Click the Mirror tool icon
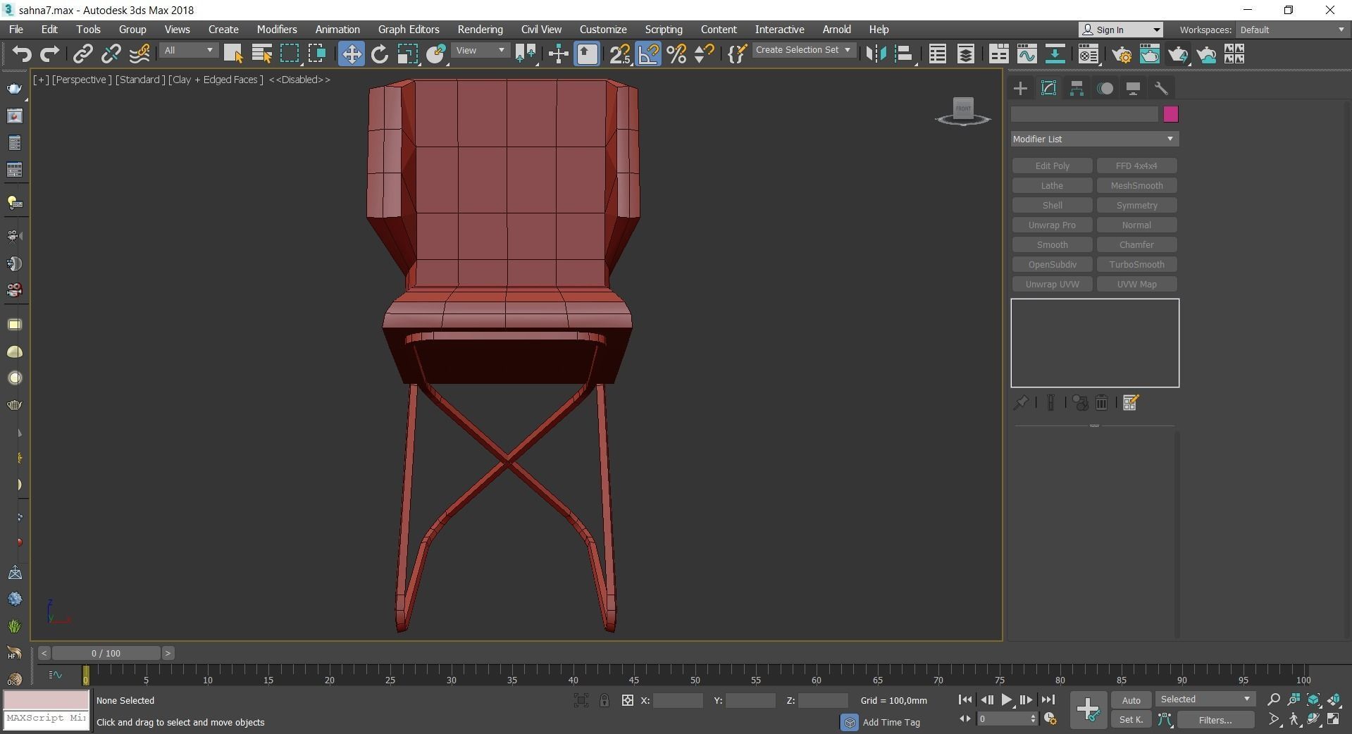Screen dimensions: 1352x734 pyautogui.click(x=876, y=54)
